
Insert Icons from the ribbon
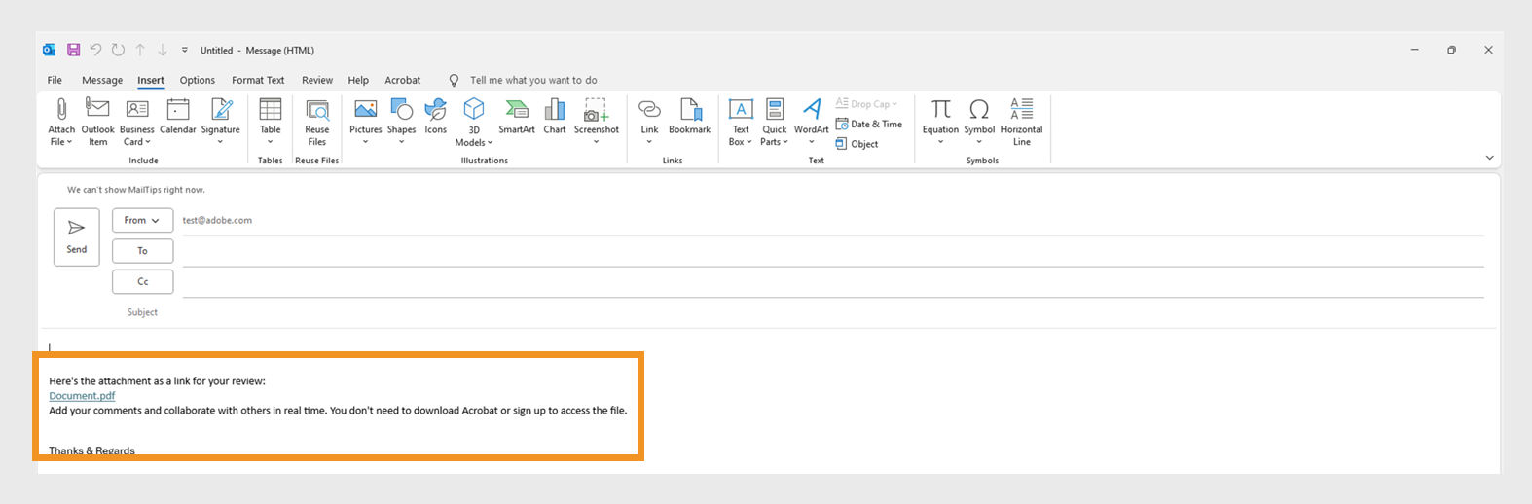click(x=435, y=116)
